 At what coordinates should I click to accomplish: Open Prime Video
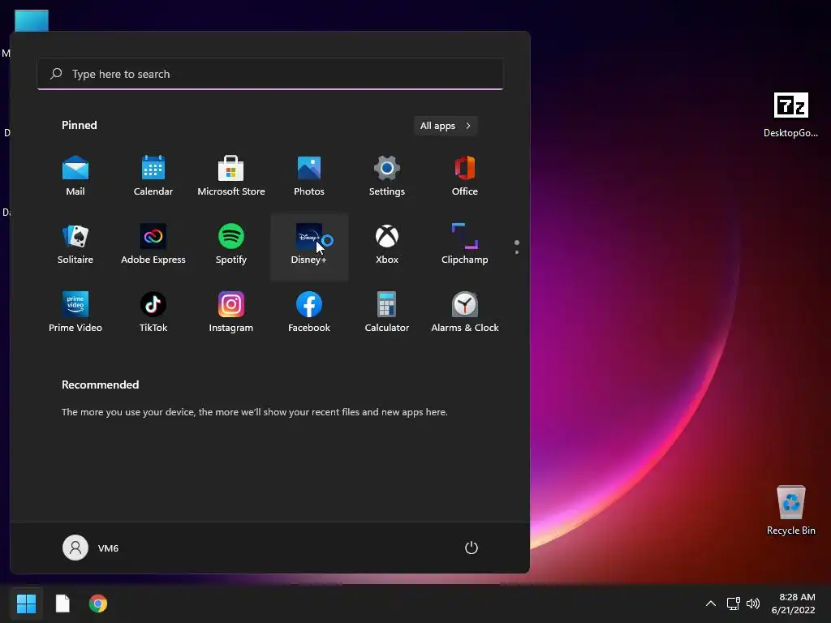click(75, 312)
